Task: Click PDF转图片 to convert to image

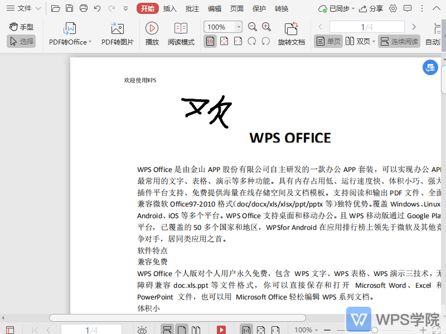Action: point(118,34)
